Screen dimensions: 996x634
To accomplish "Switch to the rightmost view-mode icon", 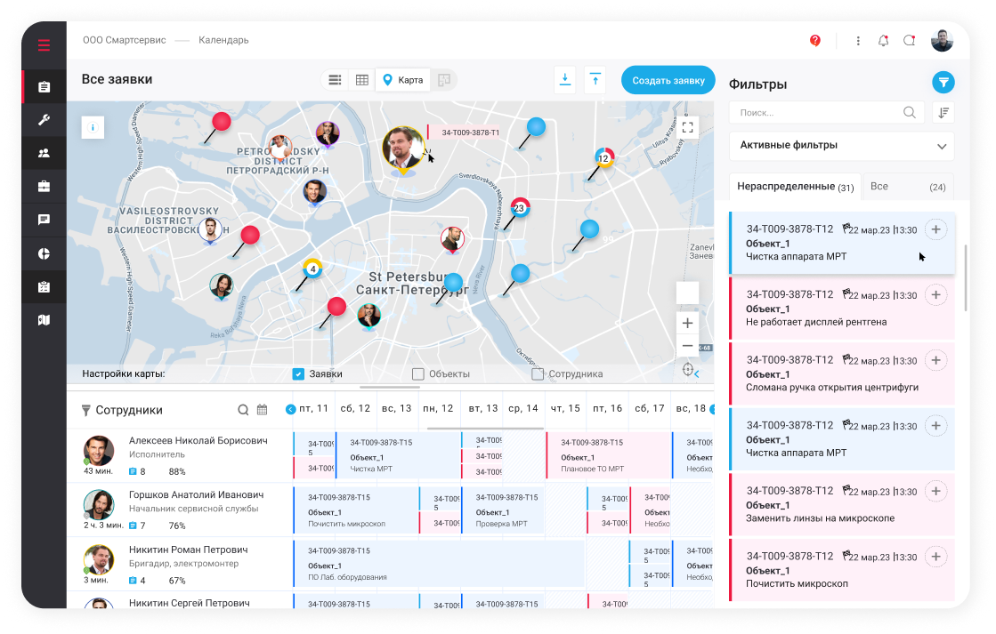I will 444,80.
